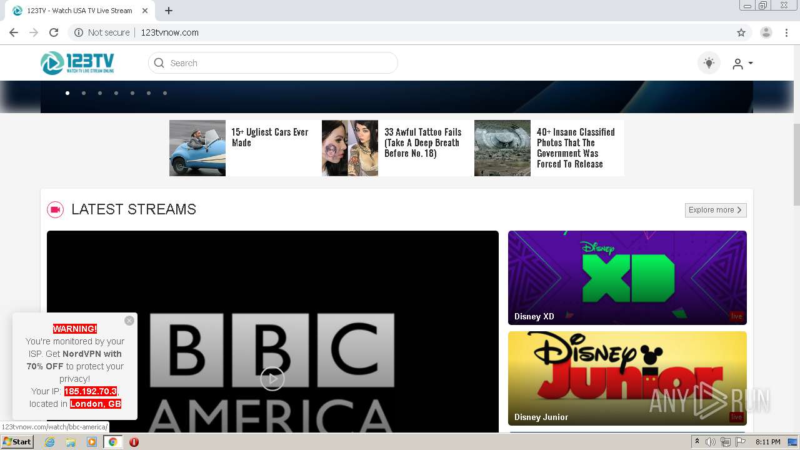Click the Latest Streams camera icon
This screenshot has width=800, height=450.
tap(56, 209)
